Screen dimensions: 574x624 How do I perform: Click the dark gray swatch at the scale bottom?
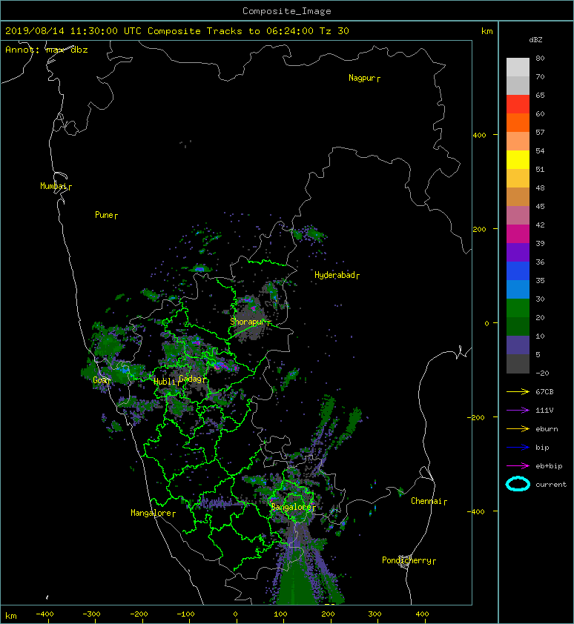(x=518, y=364)
